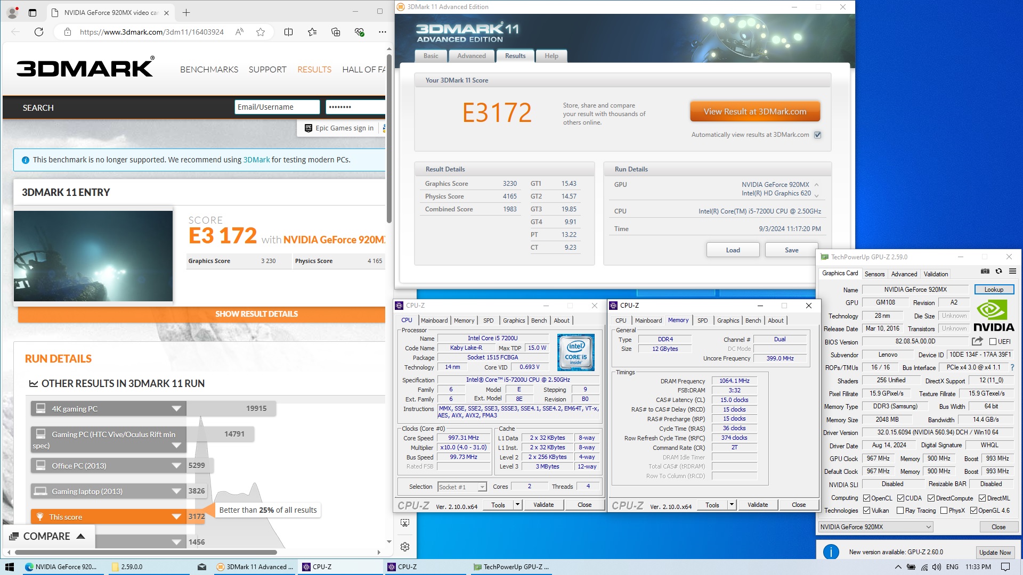Open a new browser tab
Screen dimensions: 1023x575
[x=186, y=12]
